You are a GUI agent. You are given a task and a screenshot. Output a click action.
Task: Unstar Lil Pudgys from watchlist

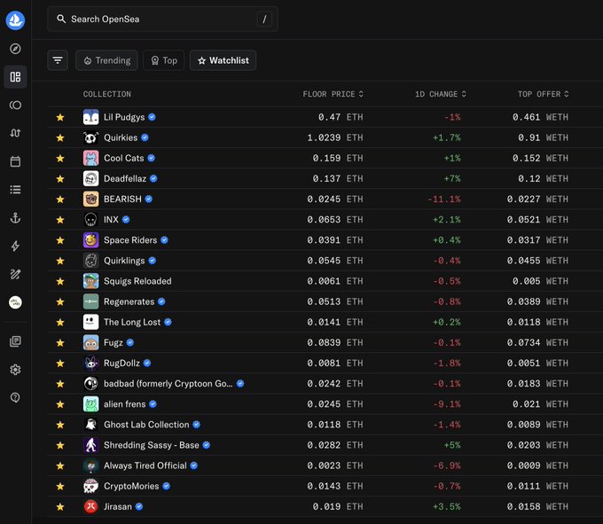tap(60, 117)
